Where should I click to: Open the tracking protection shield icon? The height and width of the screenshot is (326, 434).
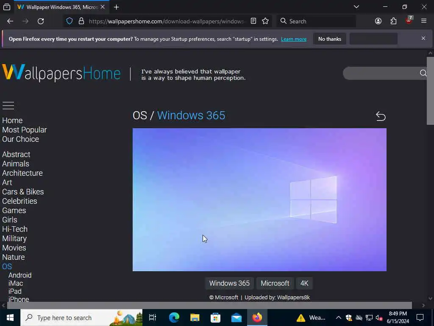pyautogui.click(x=70, y=21)
